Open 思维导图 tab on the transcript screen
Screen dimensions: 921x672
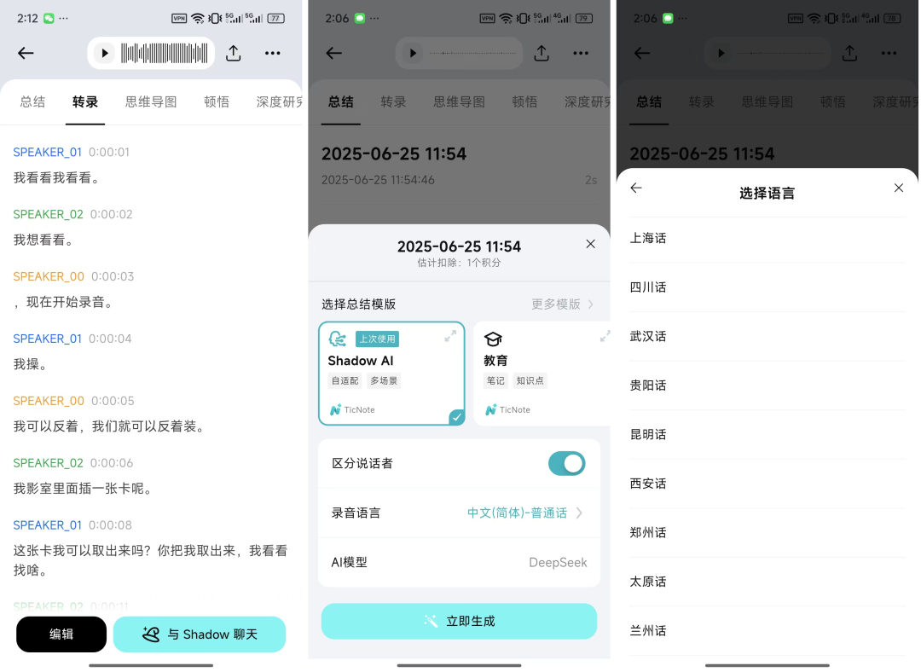(x=151, y=102)
